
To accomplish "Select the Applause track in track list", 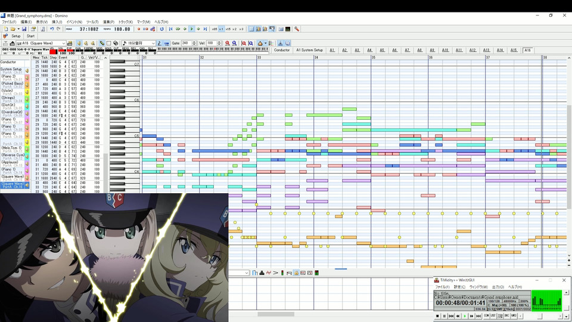I will (x=13, y=163).
